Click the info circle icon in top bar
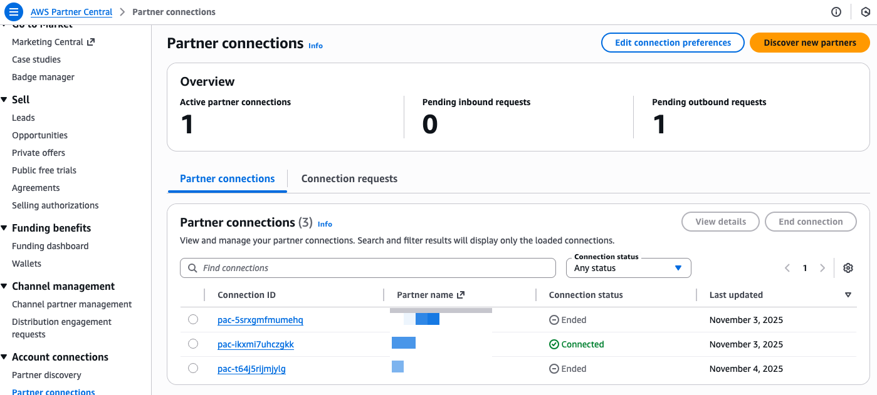 coord(836,12)
